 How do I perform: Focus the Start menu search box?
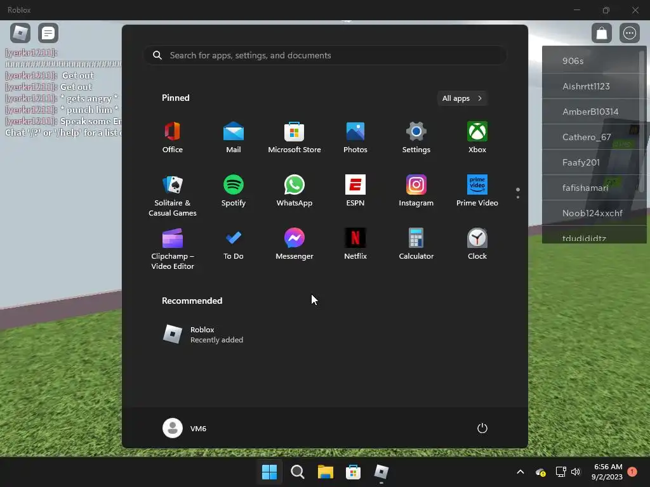point(325,55)
